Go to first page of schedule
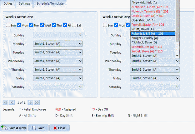The width and height of the screenshot is (195, 134). click(6, 102)
